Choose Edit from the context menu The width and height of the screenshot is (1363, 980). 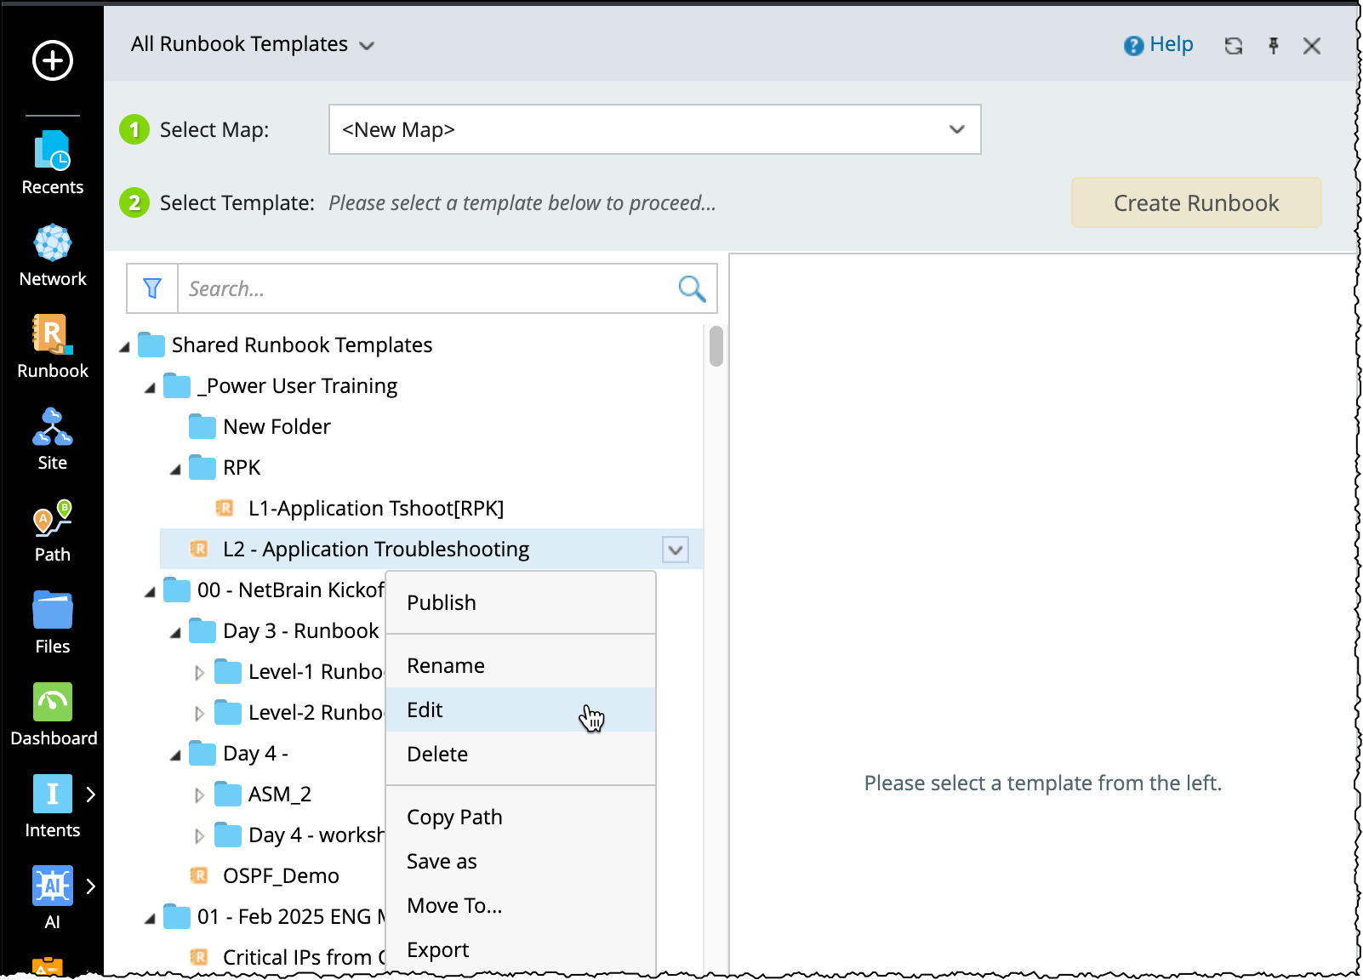click(x=425, y=709)
